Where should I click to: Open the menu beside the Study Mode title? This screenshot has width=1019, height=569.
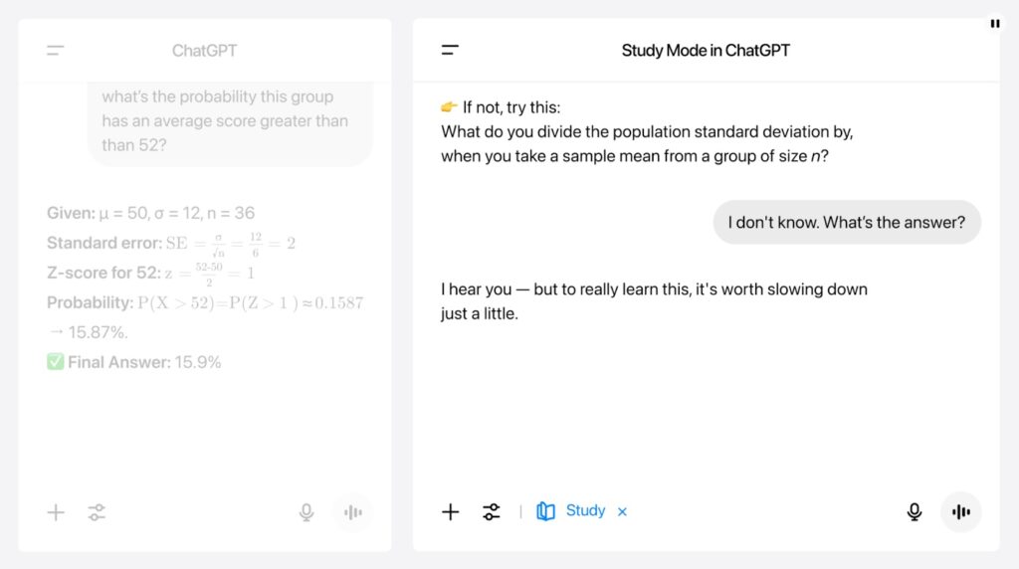(x=450, y=51)
